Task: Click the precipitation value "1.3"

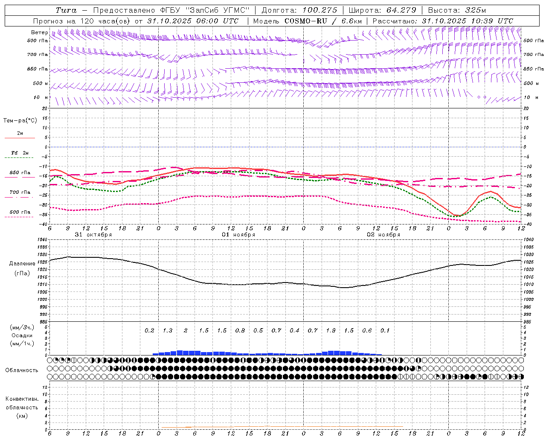Action: click(168, 331)
